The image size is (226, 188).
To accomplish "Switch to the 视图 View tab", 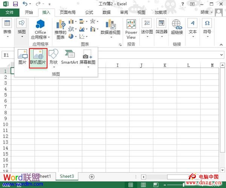I will (x=141, y=12).
